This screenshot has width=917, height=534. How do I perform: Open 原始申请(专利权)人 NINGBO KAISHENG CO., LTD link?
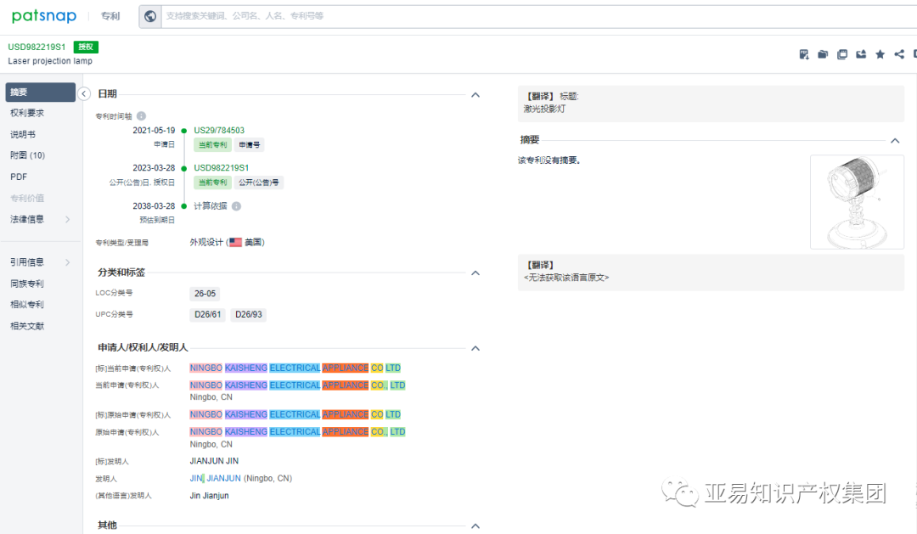pos(297,431)
